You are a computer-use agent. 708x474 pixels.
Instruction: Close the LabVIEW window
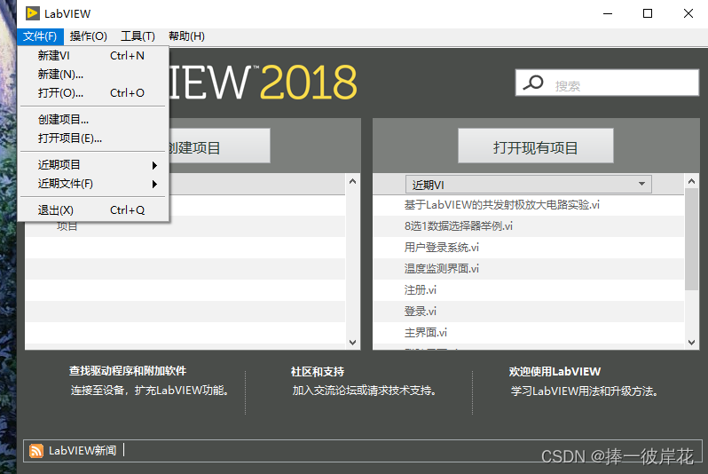coord(688,13)
